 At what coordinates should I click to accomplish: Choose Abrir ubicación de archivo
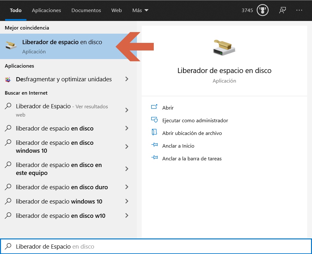(x=192, y=133)
